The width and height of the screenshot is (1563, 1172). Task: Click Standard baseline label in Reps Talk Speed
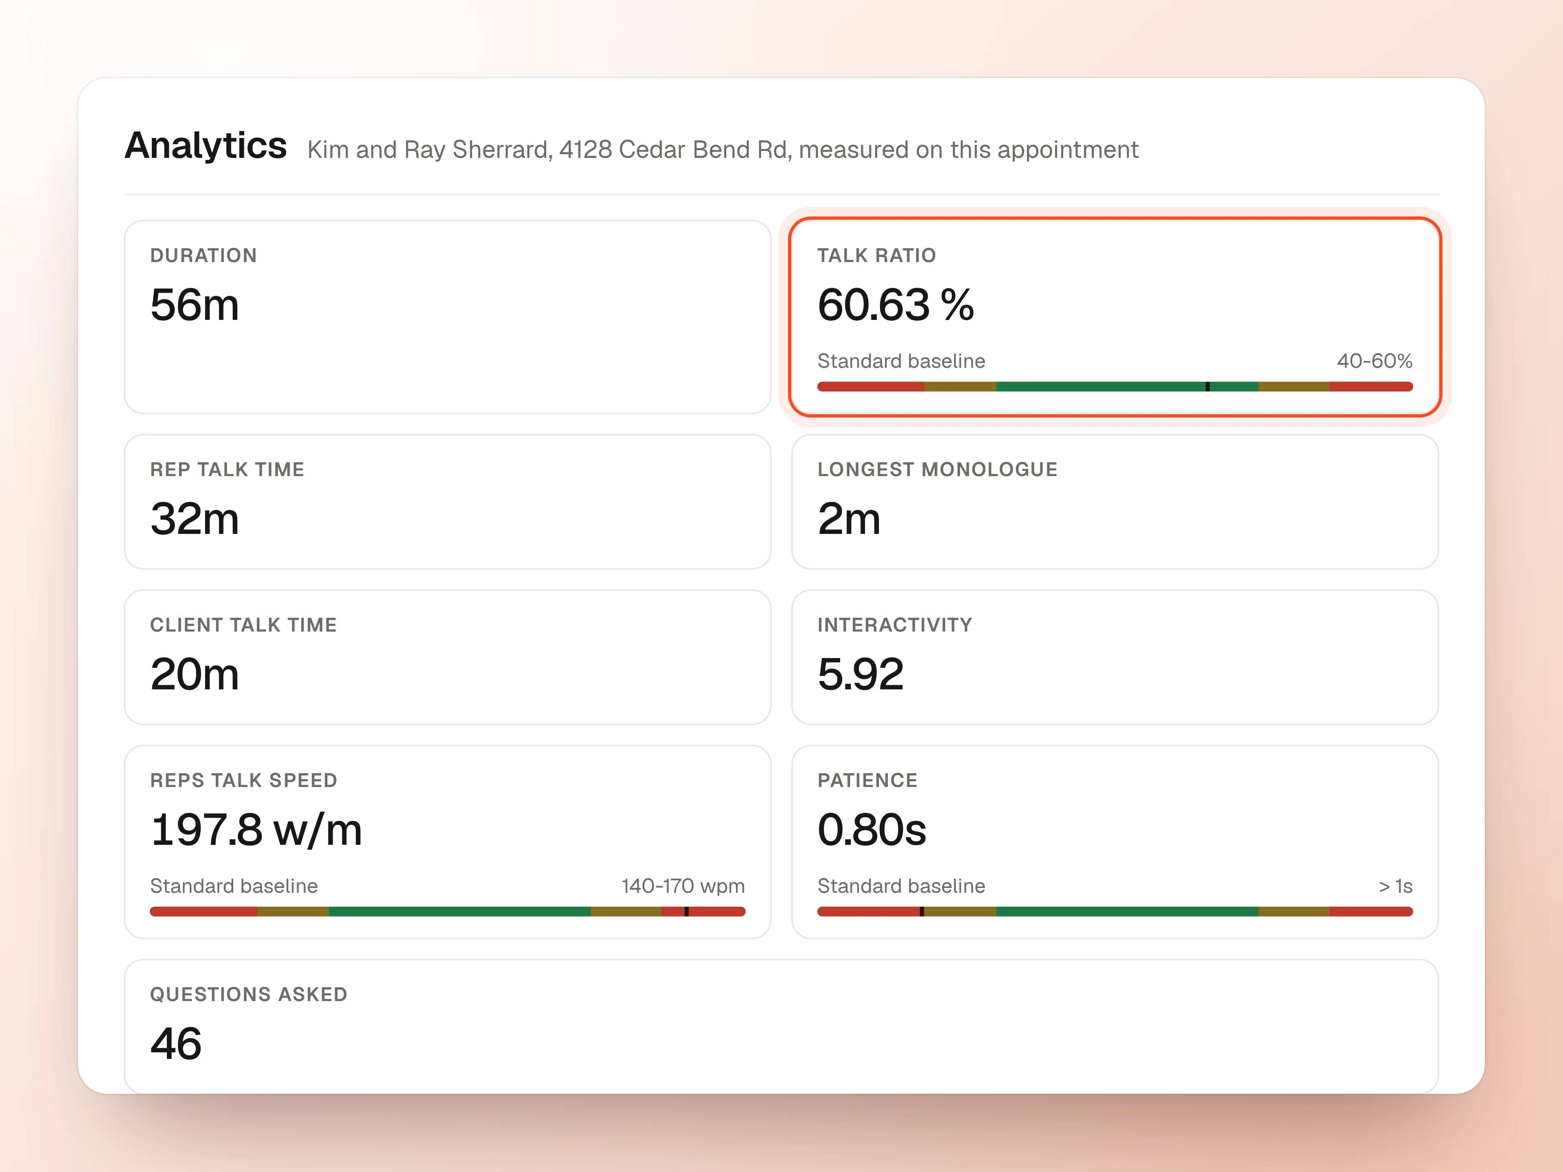(x=234, y=886)
